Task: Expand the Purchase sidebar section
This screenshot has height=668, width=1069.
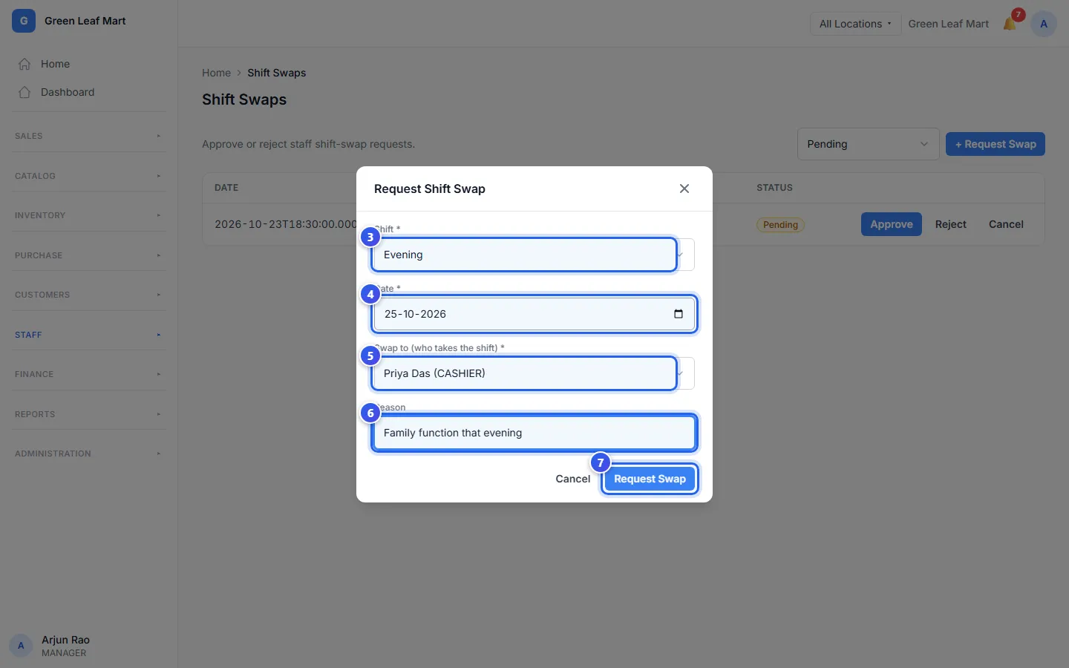Action: tap(89, 255)
